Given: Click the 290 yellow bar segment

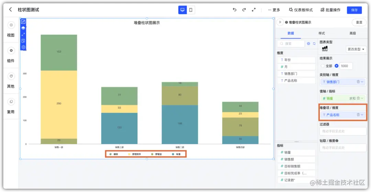Looking at the screenshot, I should (x=59, y=104).
